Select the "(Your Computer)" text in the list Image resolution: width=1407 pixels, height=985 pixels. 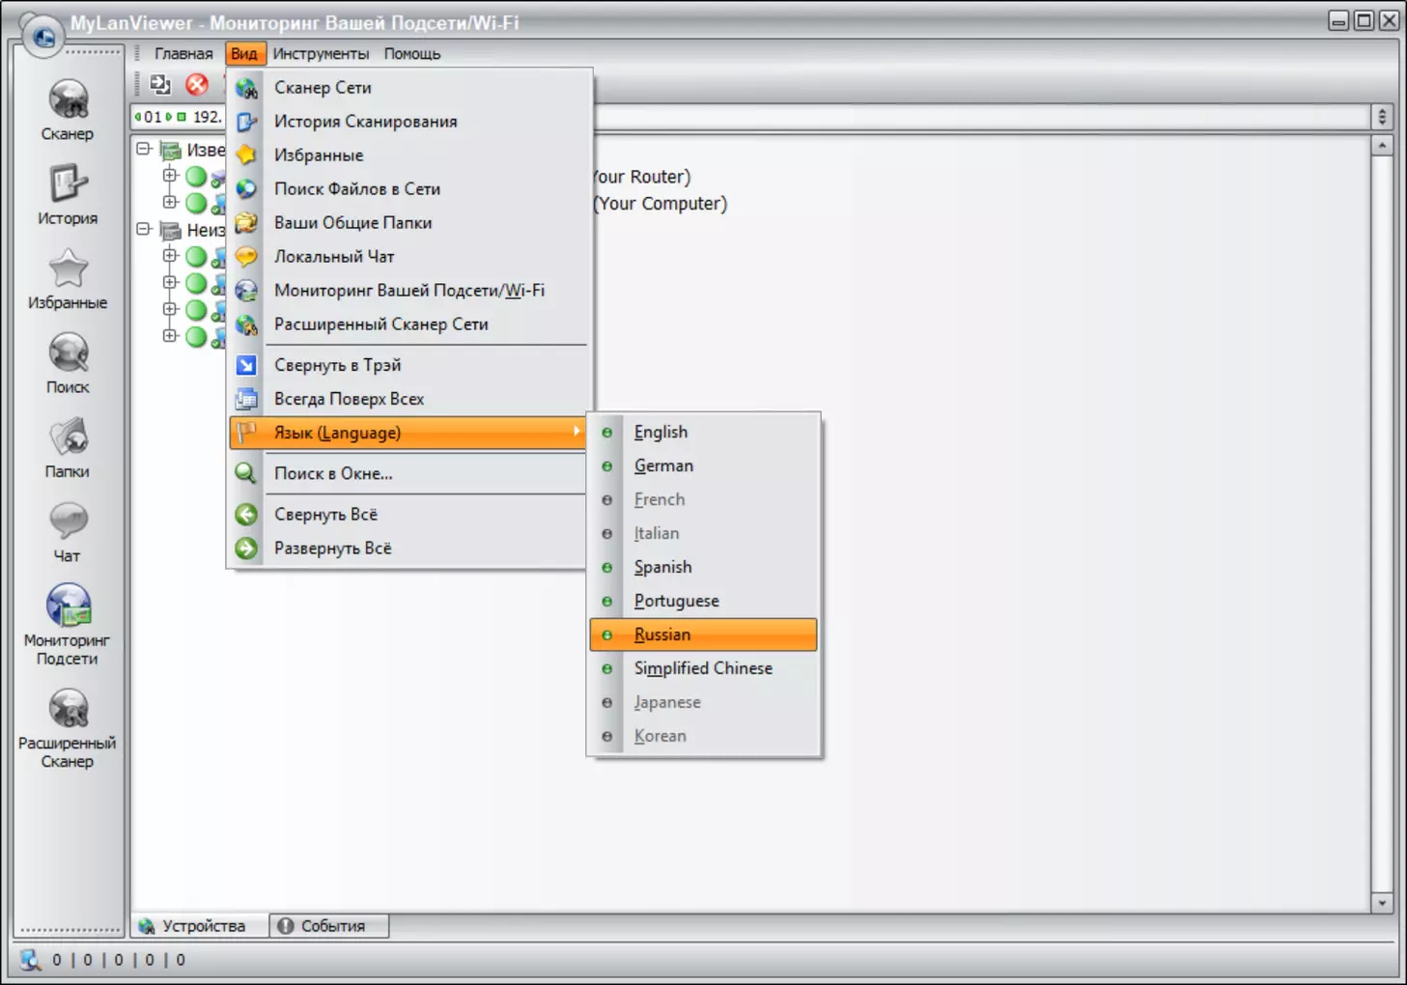[x=661, y=204]
